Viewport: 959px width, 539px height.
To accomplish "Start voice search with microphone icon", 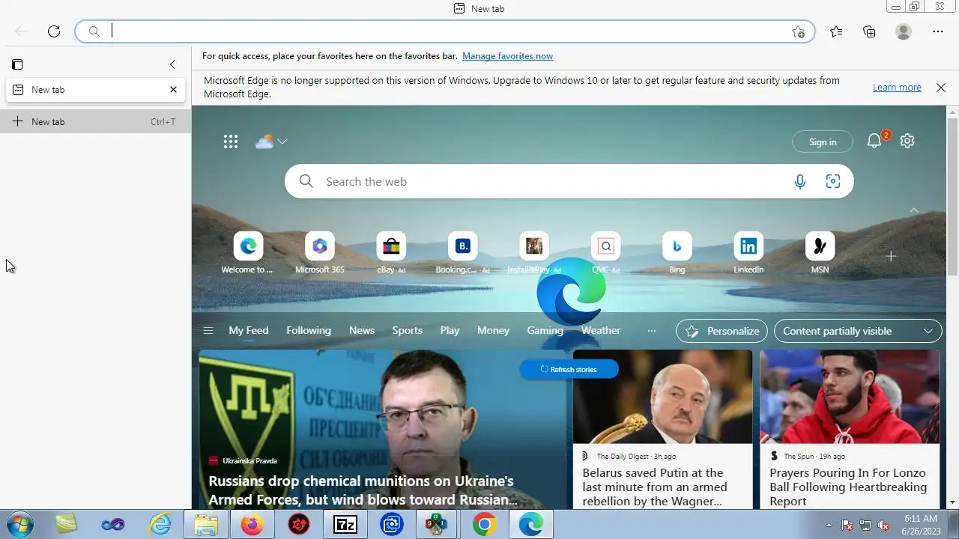I will [800, 181].
